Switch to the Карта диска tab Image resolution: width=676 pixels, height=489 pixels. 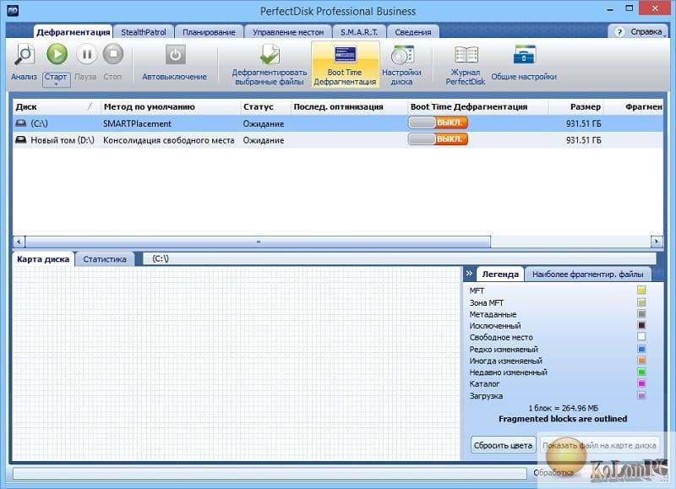click(43, 259)
